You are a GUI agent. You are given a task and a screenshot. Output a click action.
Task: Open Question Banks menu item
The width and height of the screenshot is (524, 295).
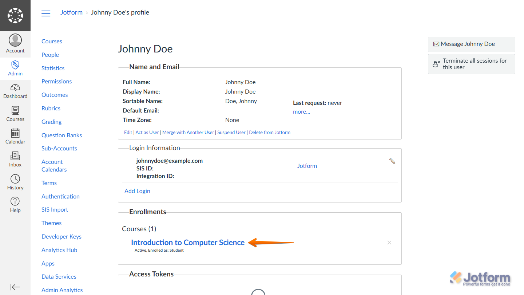click(x=61, y=135)
